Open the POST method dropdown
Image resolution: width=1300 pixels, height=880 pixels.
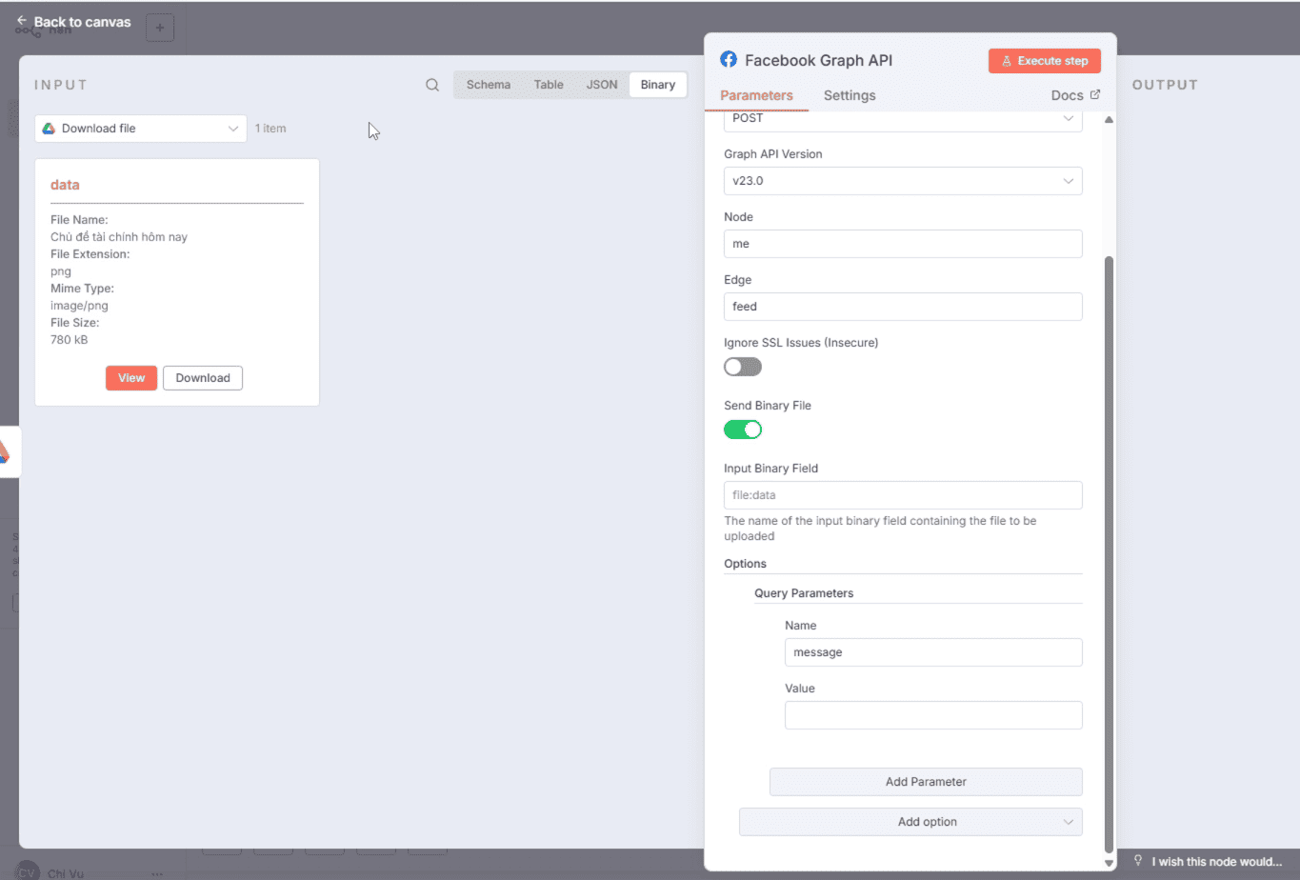coord(903,119)
